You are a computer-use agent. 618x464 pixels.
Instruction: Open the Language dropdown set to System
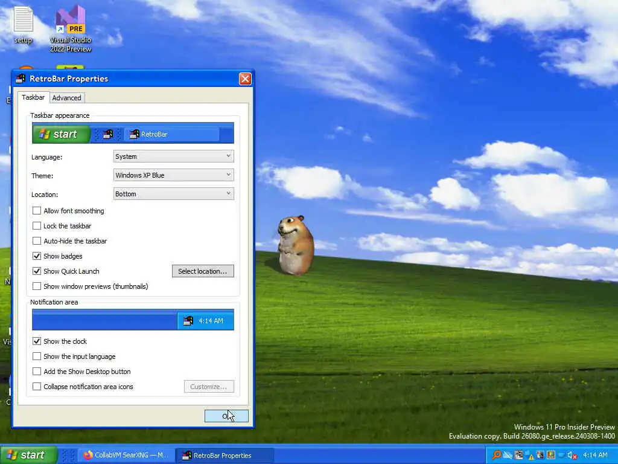(x=173, y=156)
